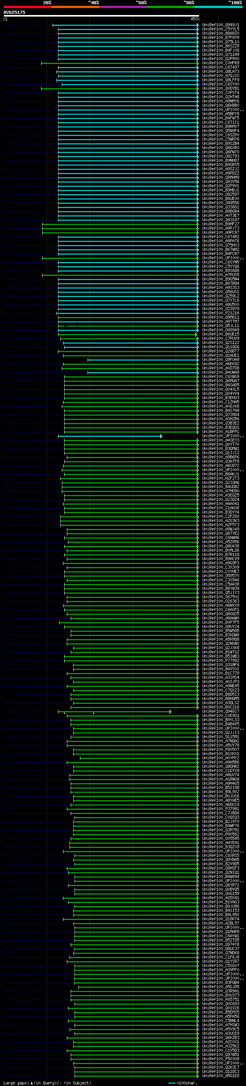Screen dimensions: 246x1086
Task: Select hit label UniRef100_Q711H9
Action: point(221,54)
